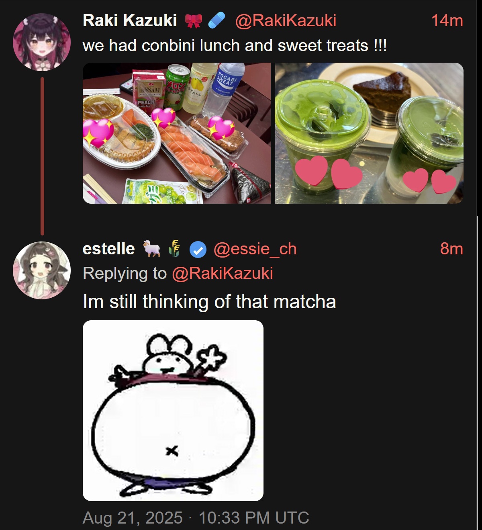Click the thread connector line between posts
Screen dimensions: 482x530
tap(42, 156)
